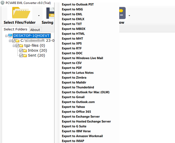Viewport: 175px width, 143px height.
Task: Click the partially hidden toolbar icon right of menu
Action: click(122, 13)
